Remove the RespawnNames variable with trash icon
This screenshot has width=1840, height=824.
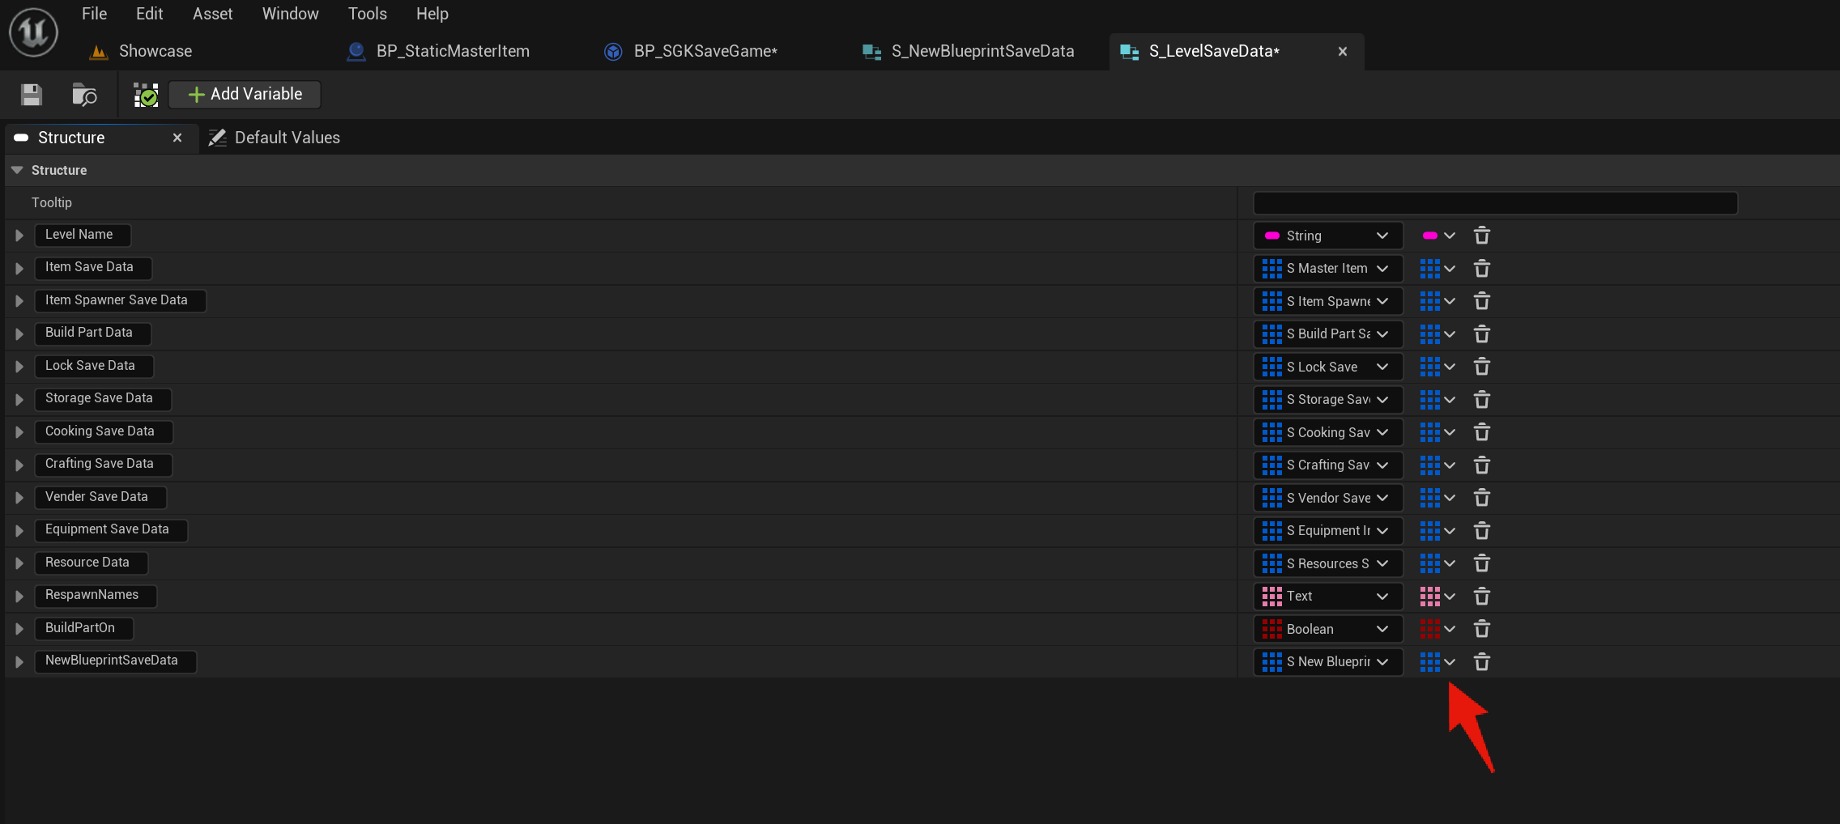coord(1481,597)
